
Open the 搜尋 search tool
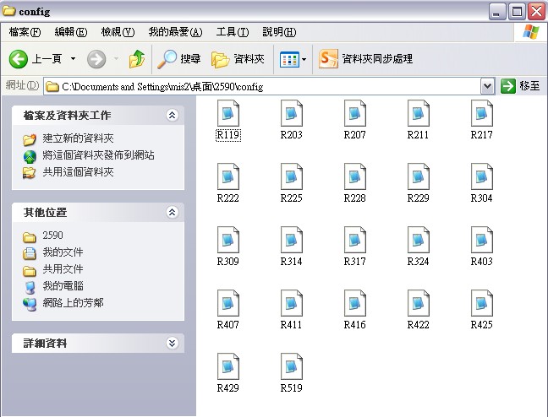179,58
